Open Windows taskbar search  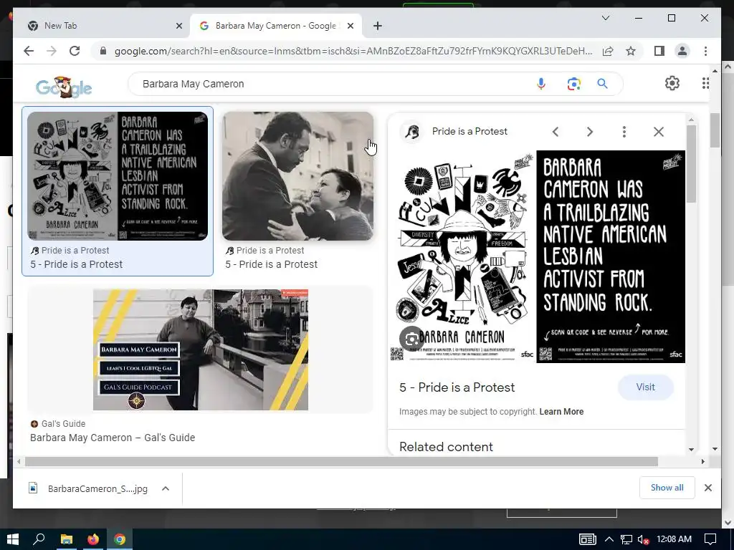pos(39,539)
